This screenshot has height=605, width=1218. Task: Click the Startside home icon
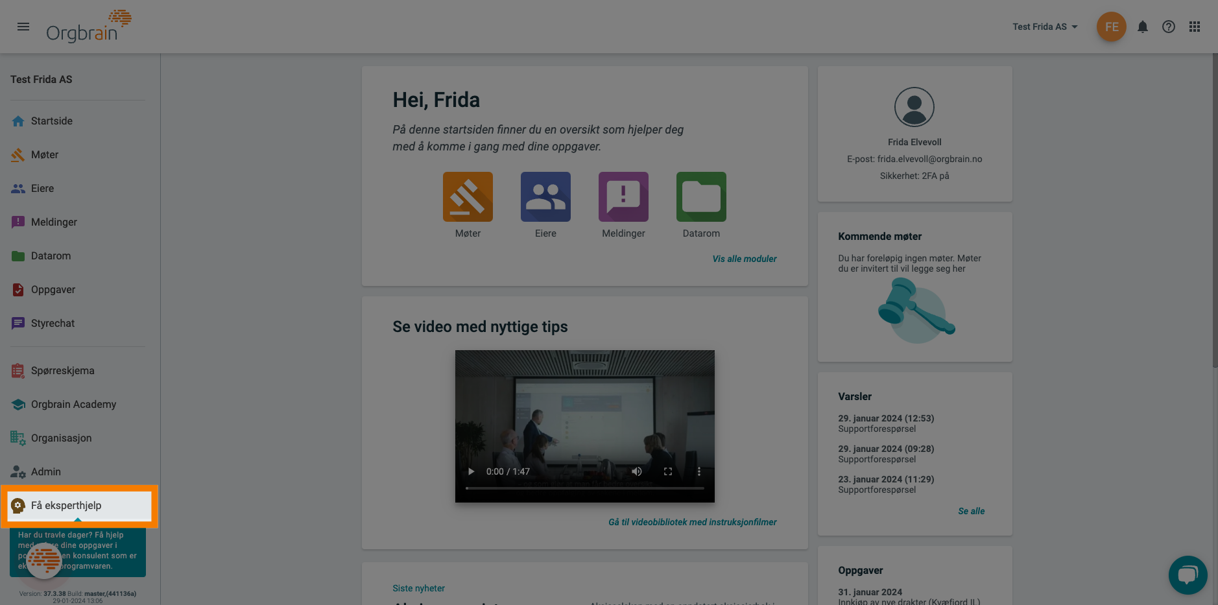tap(18, 121)
